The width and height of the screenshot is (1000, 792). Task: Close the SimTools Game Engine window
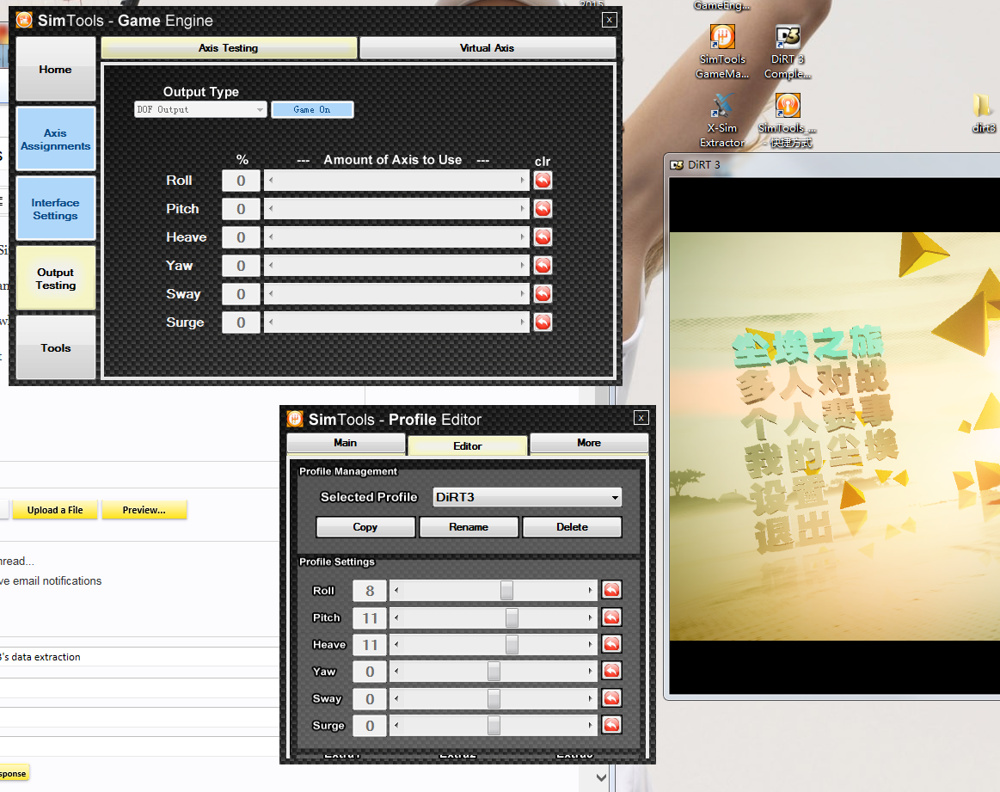click(x=609, y=20)
